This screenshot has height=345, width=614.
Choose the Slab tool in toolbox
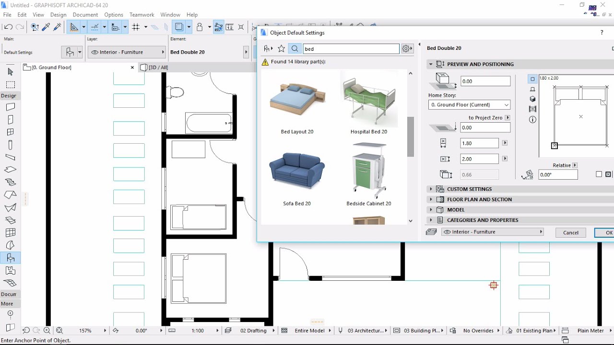coord(10,170)
